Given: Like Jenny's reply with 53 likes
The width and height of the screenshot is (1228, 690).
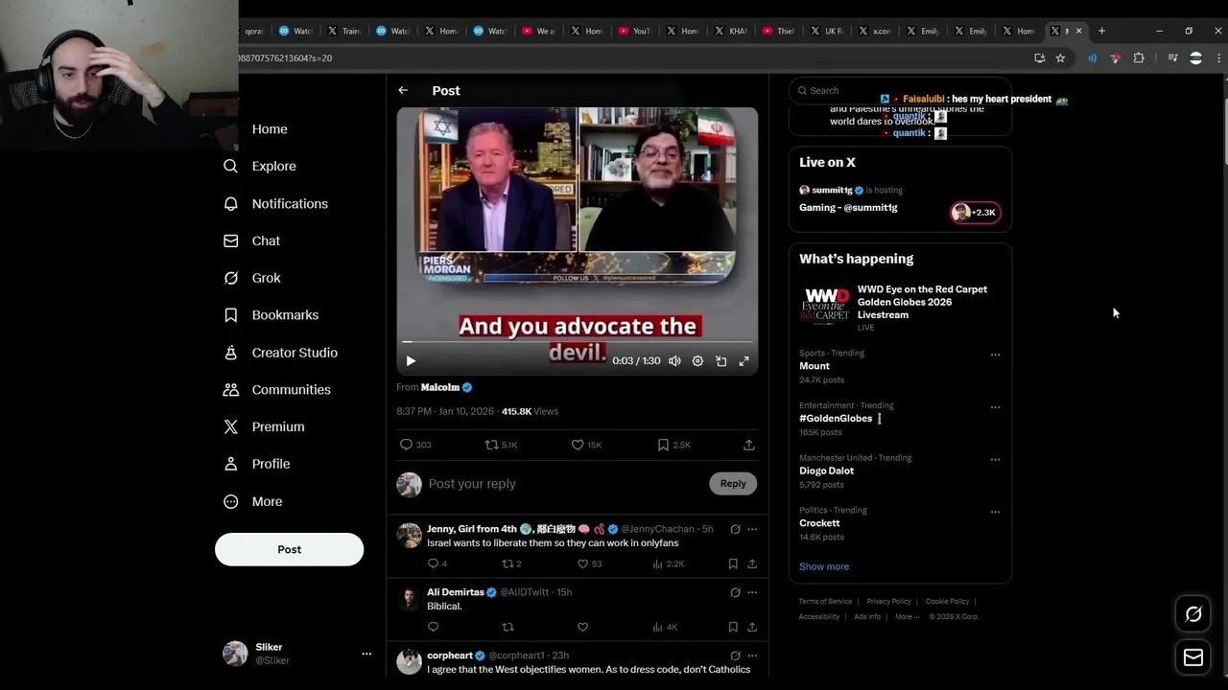Looking at the screenshot, I should click(x=590, y=563).
